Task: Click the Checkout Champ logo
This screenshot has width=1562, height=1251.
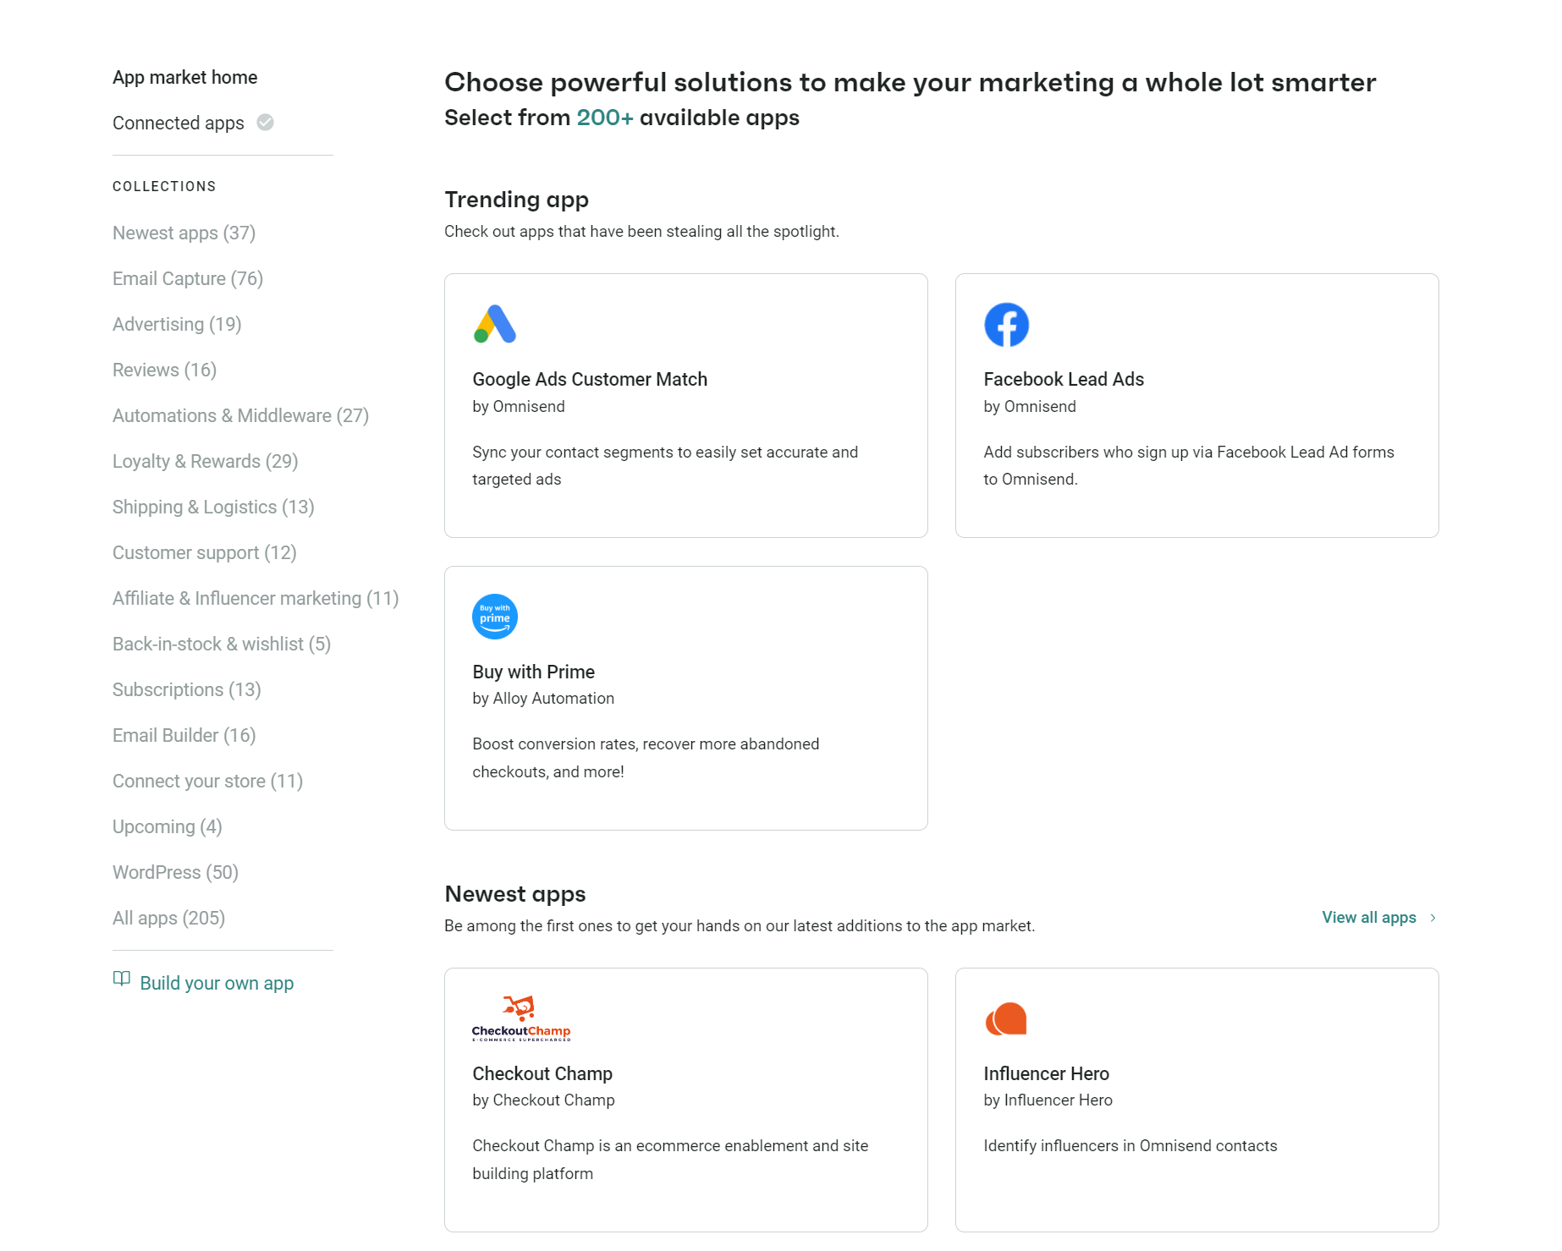Action: pyautogui.click(x=521, y=1018)
